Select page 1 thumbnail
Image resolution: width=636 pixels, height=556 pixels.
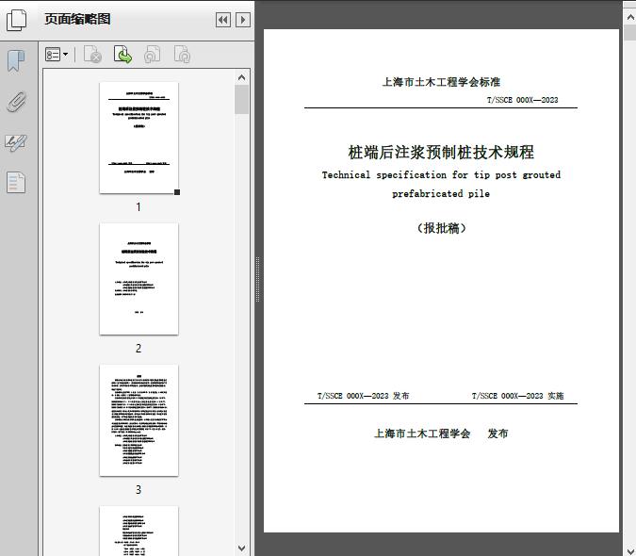139,138
